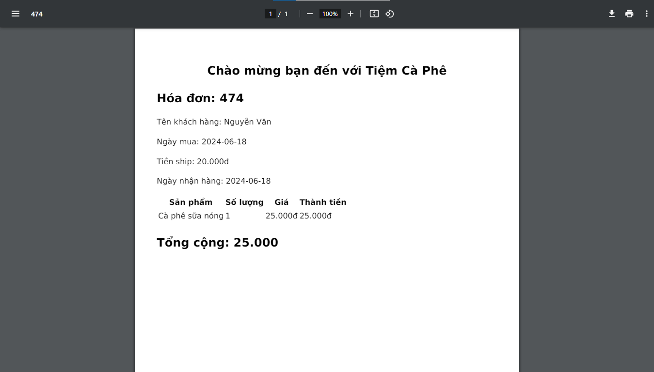Click the "Số lượng" column header
The image size is (654, 372).
pos(244,202)
